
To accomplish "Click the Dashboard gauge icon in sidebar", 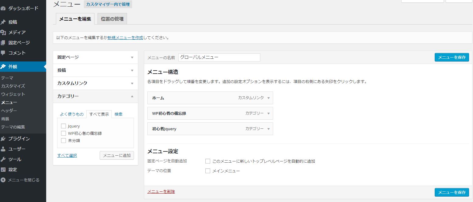I will [x=3, y=8].
